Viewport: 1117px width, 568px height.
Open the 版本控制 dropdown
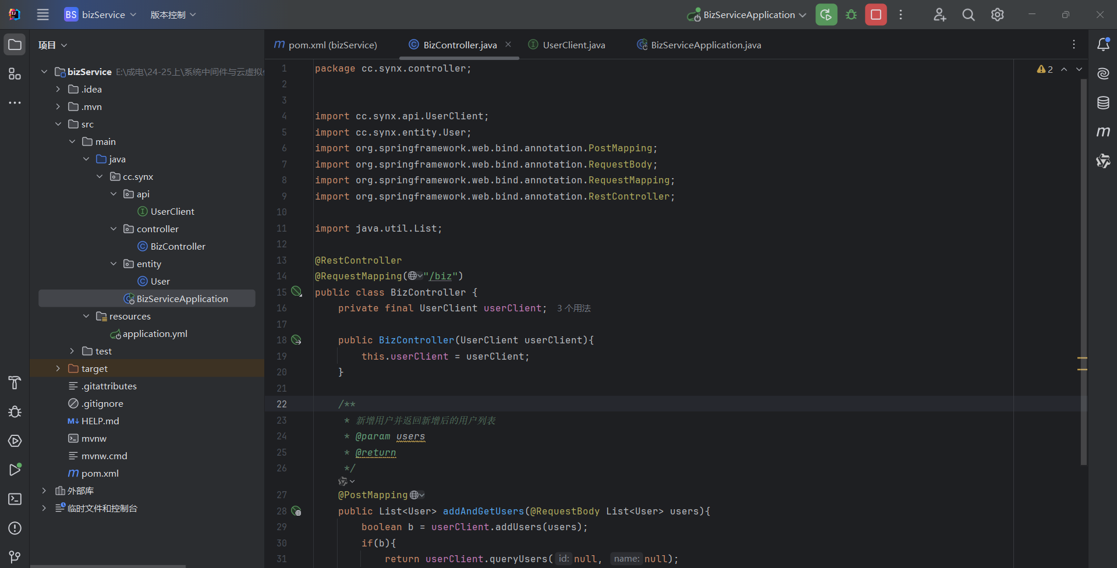click(x=173, y=15)
